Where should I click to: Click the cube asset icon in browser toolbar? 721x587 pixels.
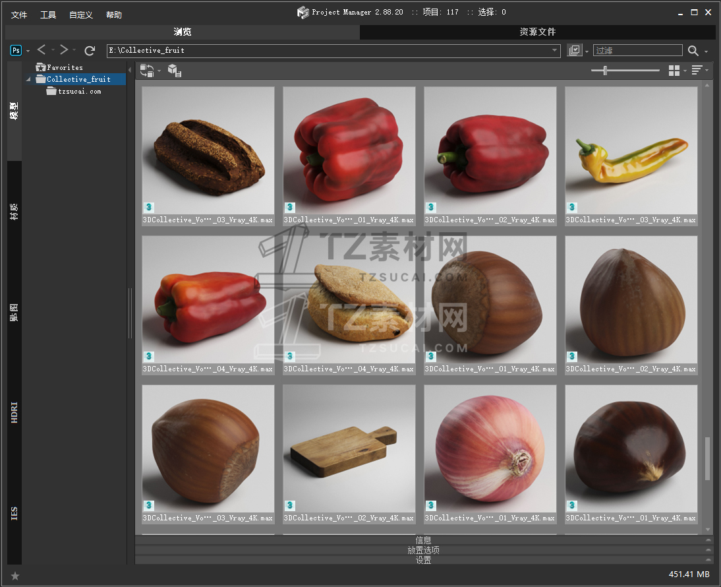point(174,71)
